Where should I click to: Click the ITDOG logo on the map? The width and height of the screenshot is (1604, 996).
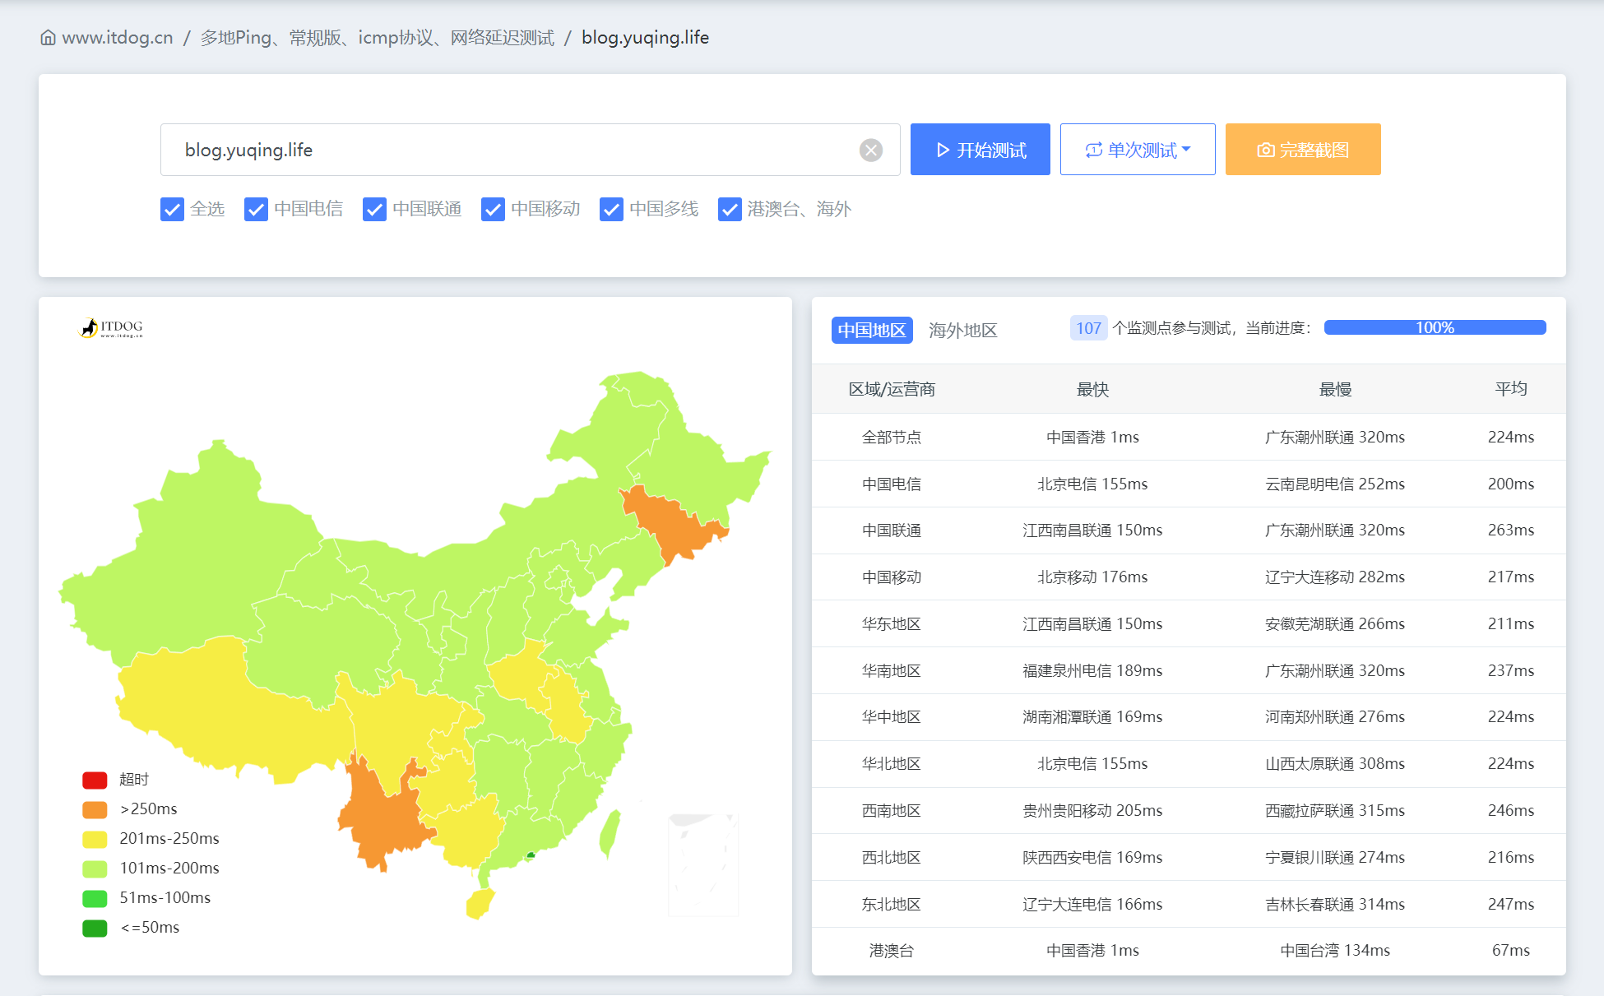click(x=109, y=327)
